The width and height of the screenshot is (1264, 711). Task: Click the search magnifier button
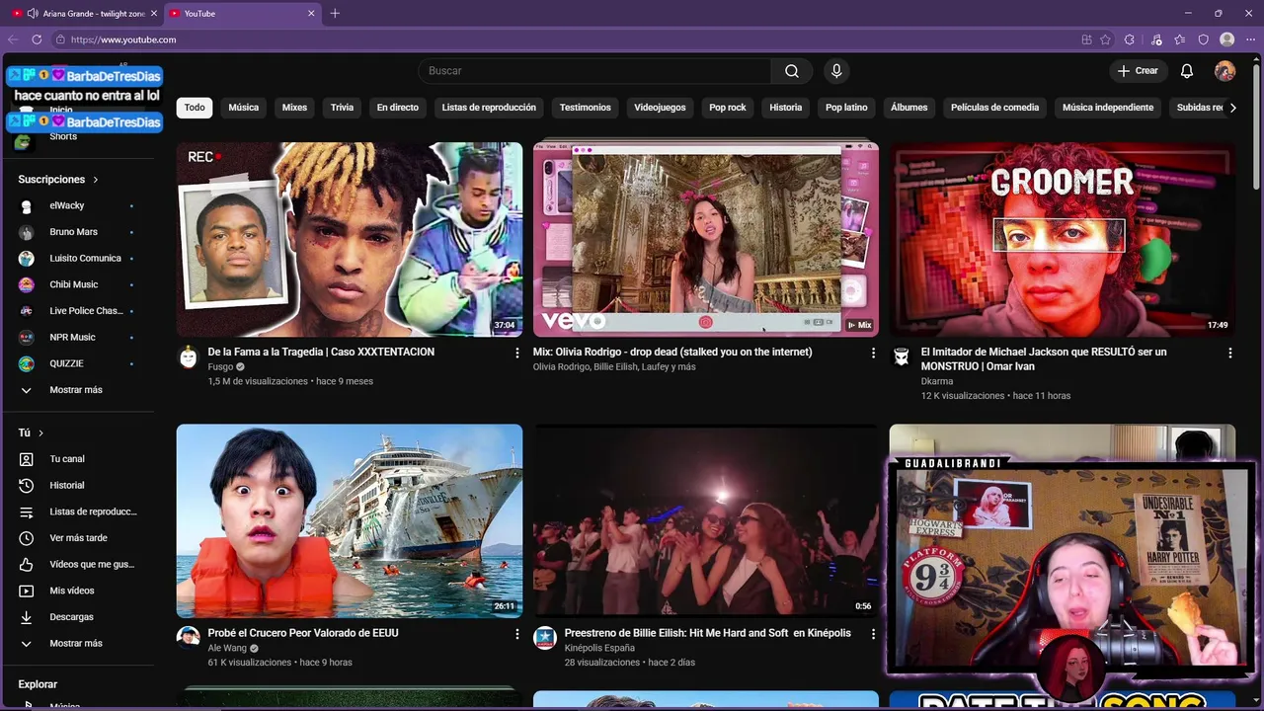(792, 71)
